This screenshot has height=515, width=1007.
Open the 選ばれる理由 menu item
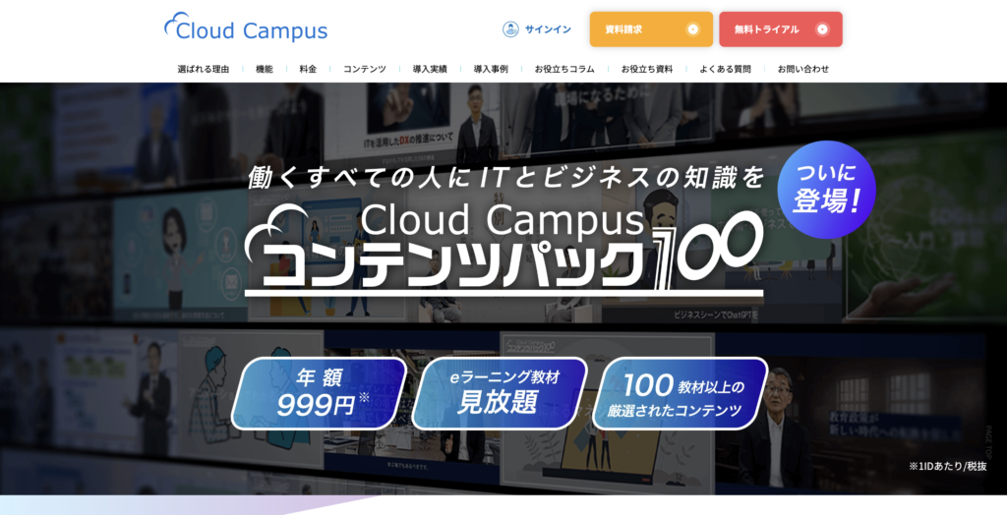tap(204, 69)
